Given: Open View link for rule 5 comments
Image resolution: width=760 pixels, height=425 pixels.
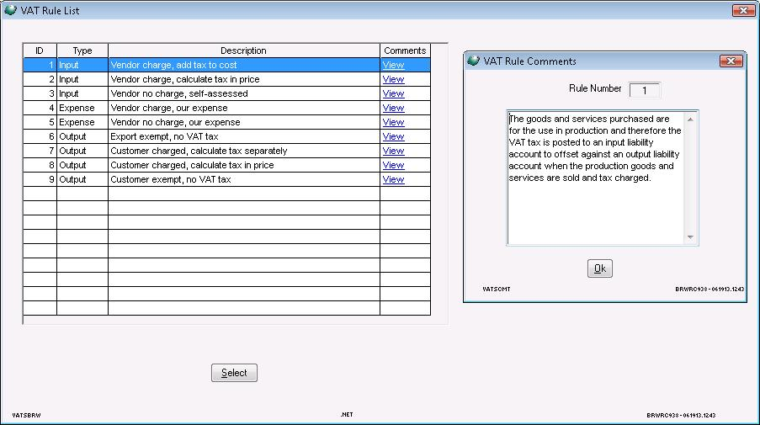Looking at the screenshot, I should (393, 122).
